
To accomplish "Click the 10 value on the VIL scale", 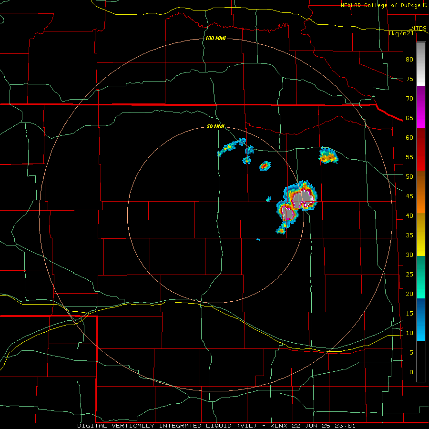I will click(x=409, y=333).
